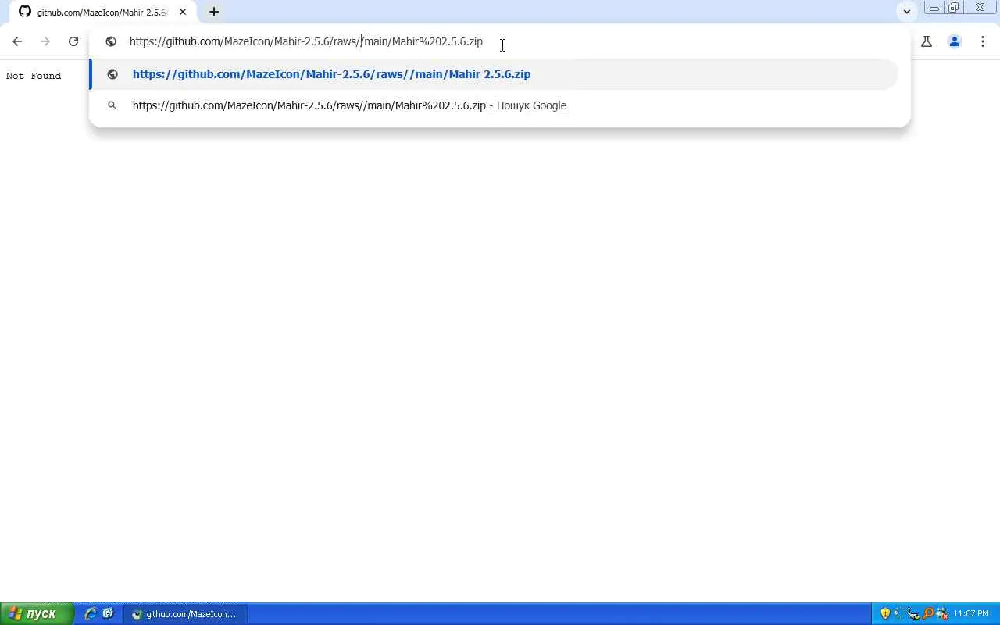Click the tray icon with the red X
The image size is (1000, 625).
[x=942, y=614]
